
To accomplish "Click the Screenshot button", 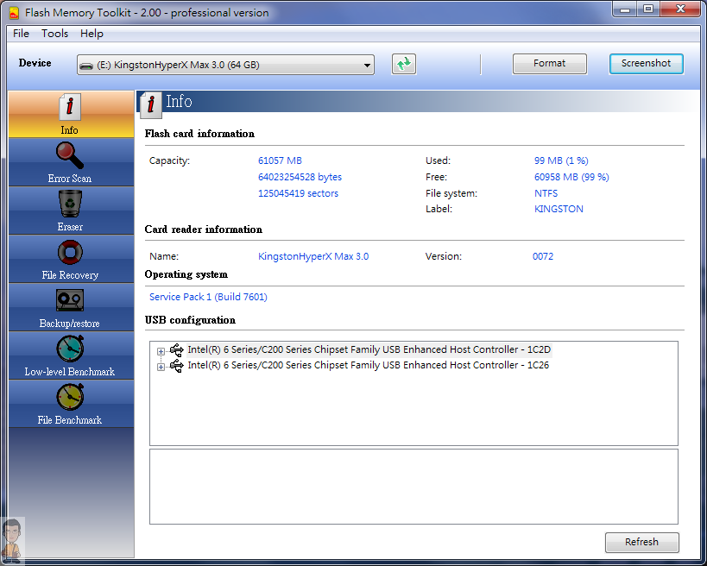I will click(x=646, y=64).
